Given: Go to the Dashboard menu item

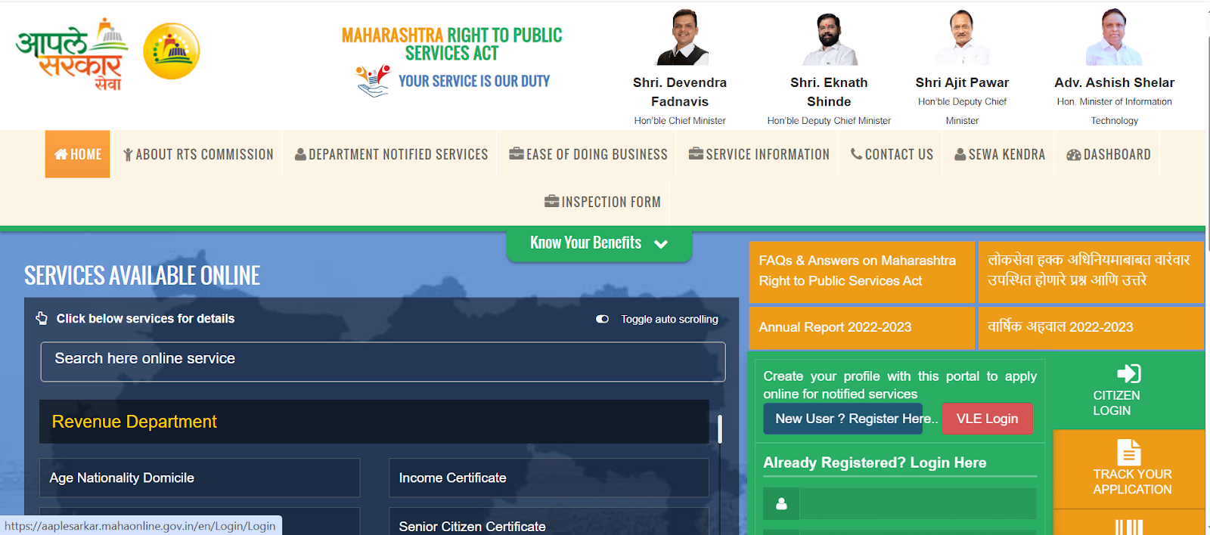Looking at the screenshot, I should (x=1108, y=154).
